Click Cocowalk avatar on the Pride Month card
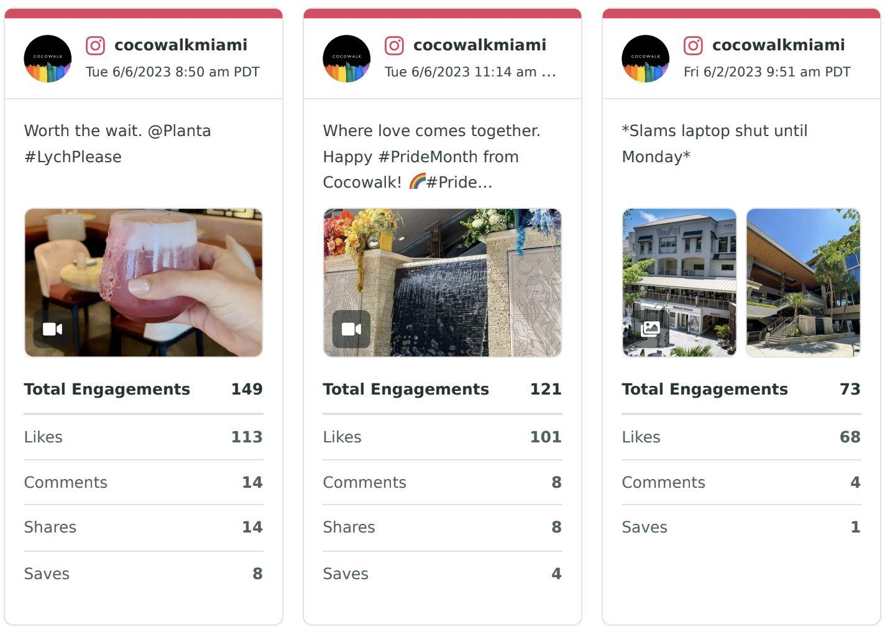The width and height of the screenshot is (895, 640). [x=347, y=58]
